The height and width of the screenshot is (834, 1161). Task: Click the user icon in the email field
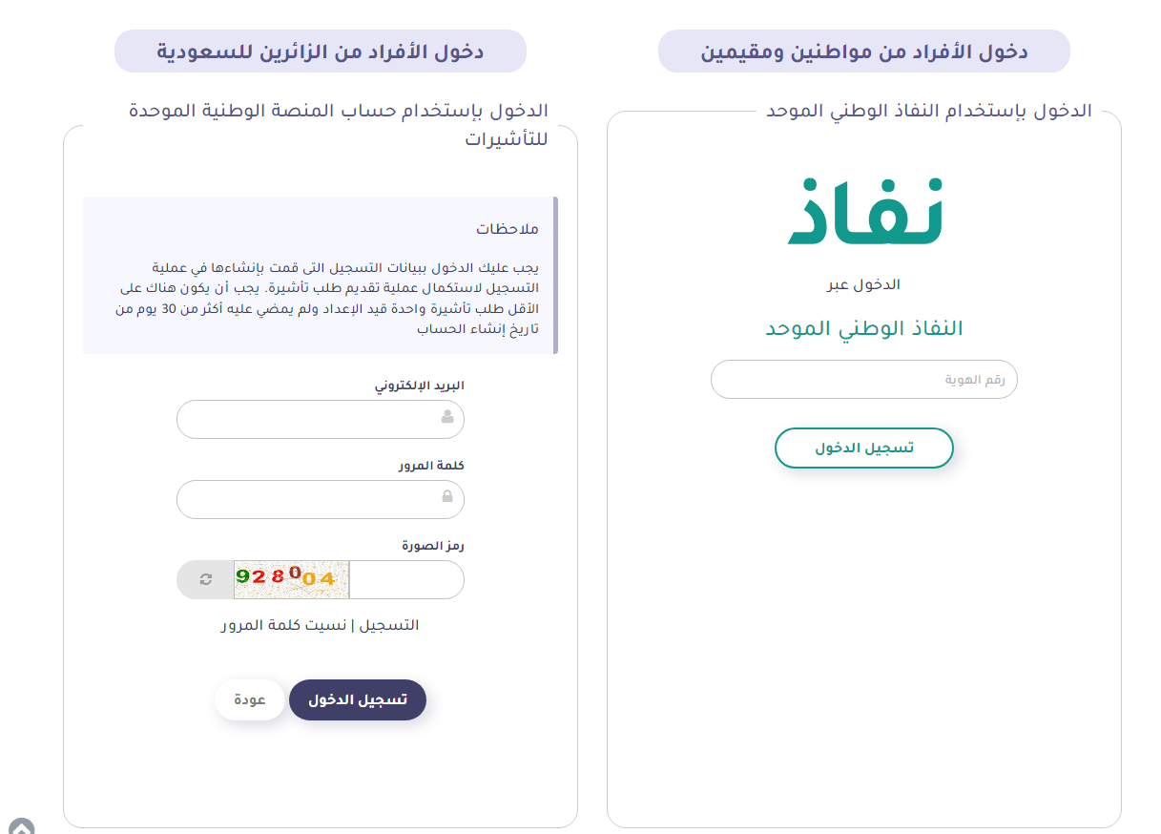click(x=447, y=417)
